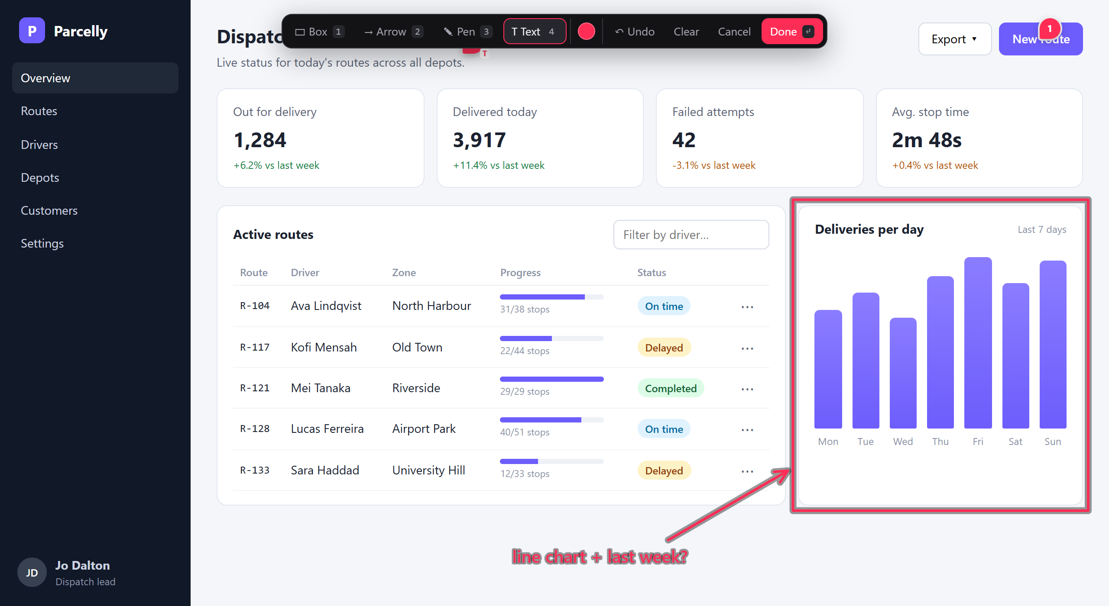Image resolution: width=1109 pixels, height=606 pixels.
Task: Click the Friday bar in deliveries chart
Action: pos(978,343)
